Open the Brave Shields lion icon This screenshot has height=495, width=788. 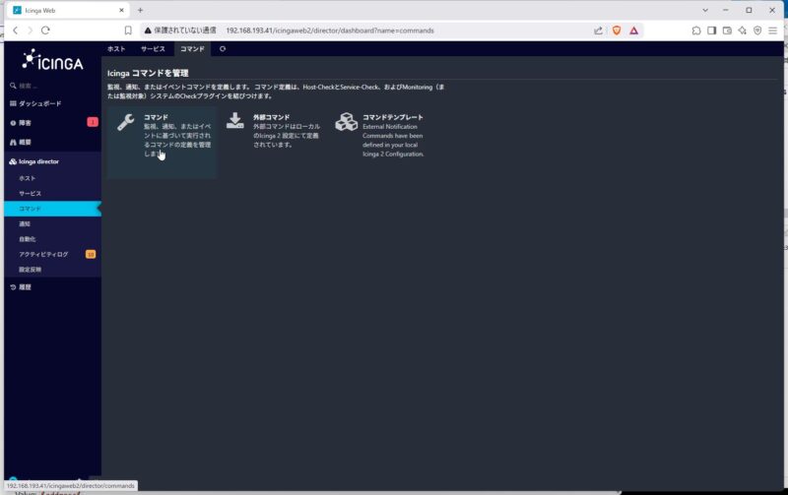[x=617, y=31]
